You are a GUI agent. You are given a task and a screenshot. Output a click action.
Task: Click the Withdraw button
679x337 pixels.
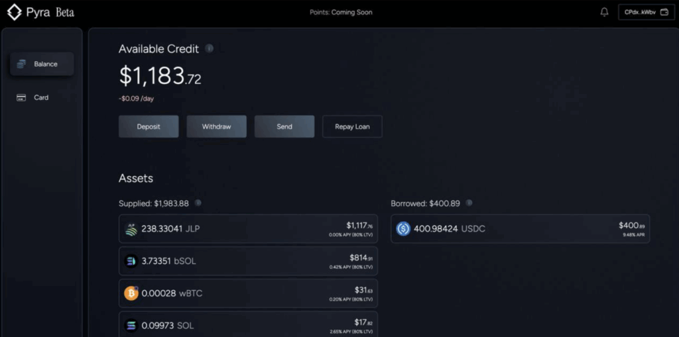(x=217, y=126)
